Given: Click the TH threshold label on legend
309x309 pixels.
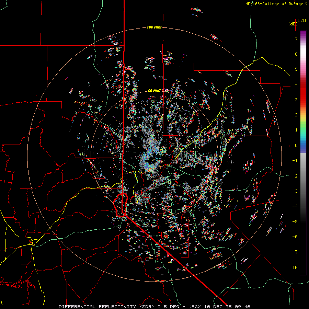Looking at the screenshot, I should 295,267.
